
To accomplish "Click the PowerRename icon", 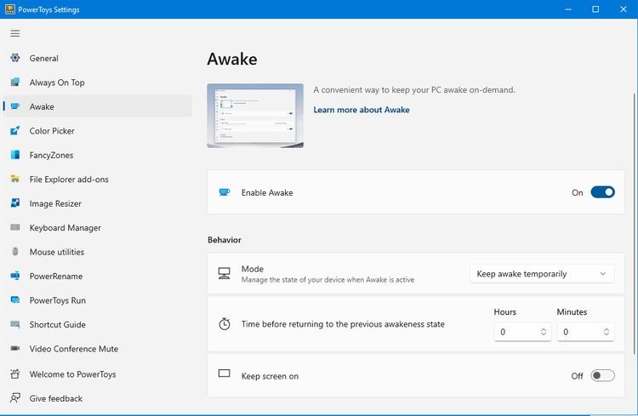I will [15, 276].
